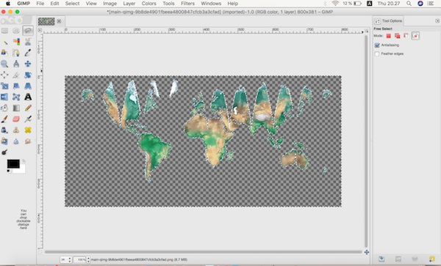The width and height of the screenshot is (441, 266).
Task: Click the image thumbnail tab
Action: (46, 21)
